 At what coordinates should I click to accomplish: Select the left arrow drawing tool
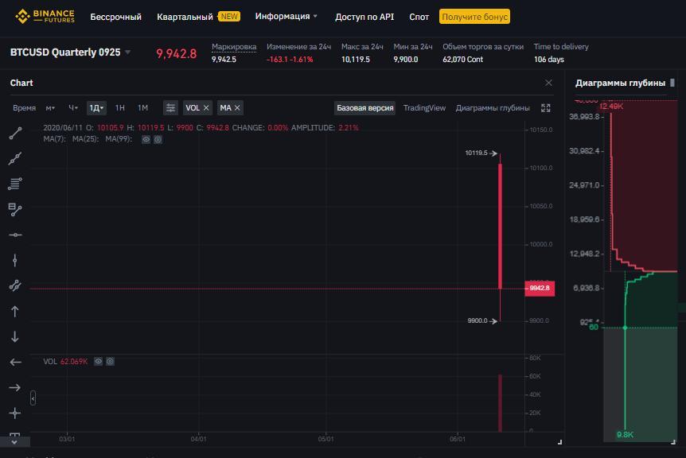(15, 363)
